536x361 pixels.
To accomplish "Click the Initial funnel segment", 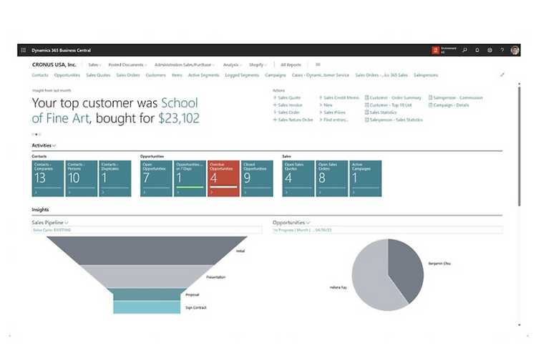I will pos(147,251).
